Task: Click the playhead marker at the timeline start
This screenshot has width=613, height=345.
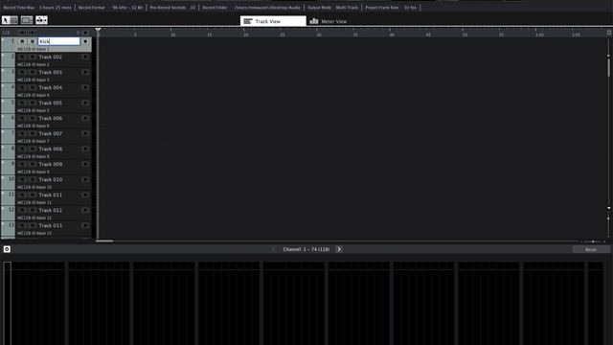Action: click(98, 30)
